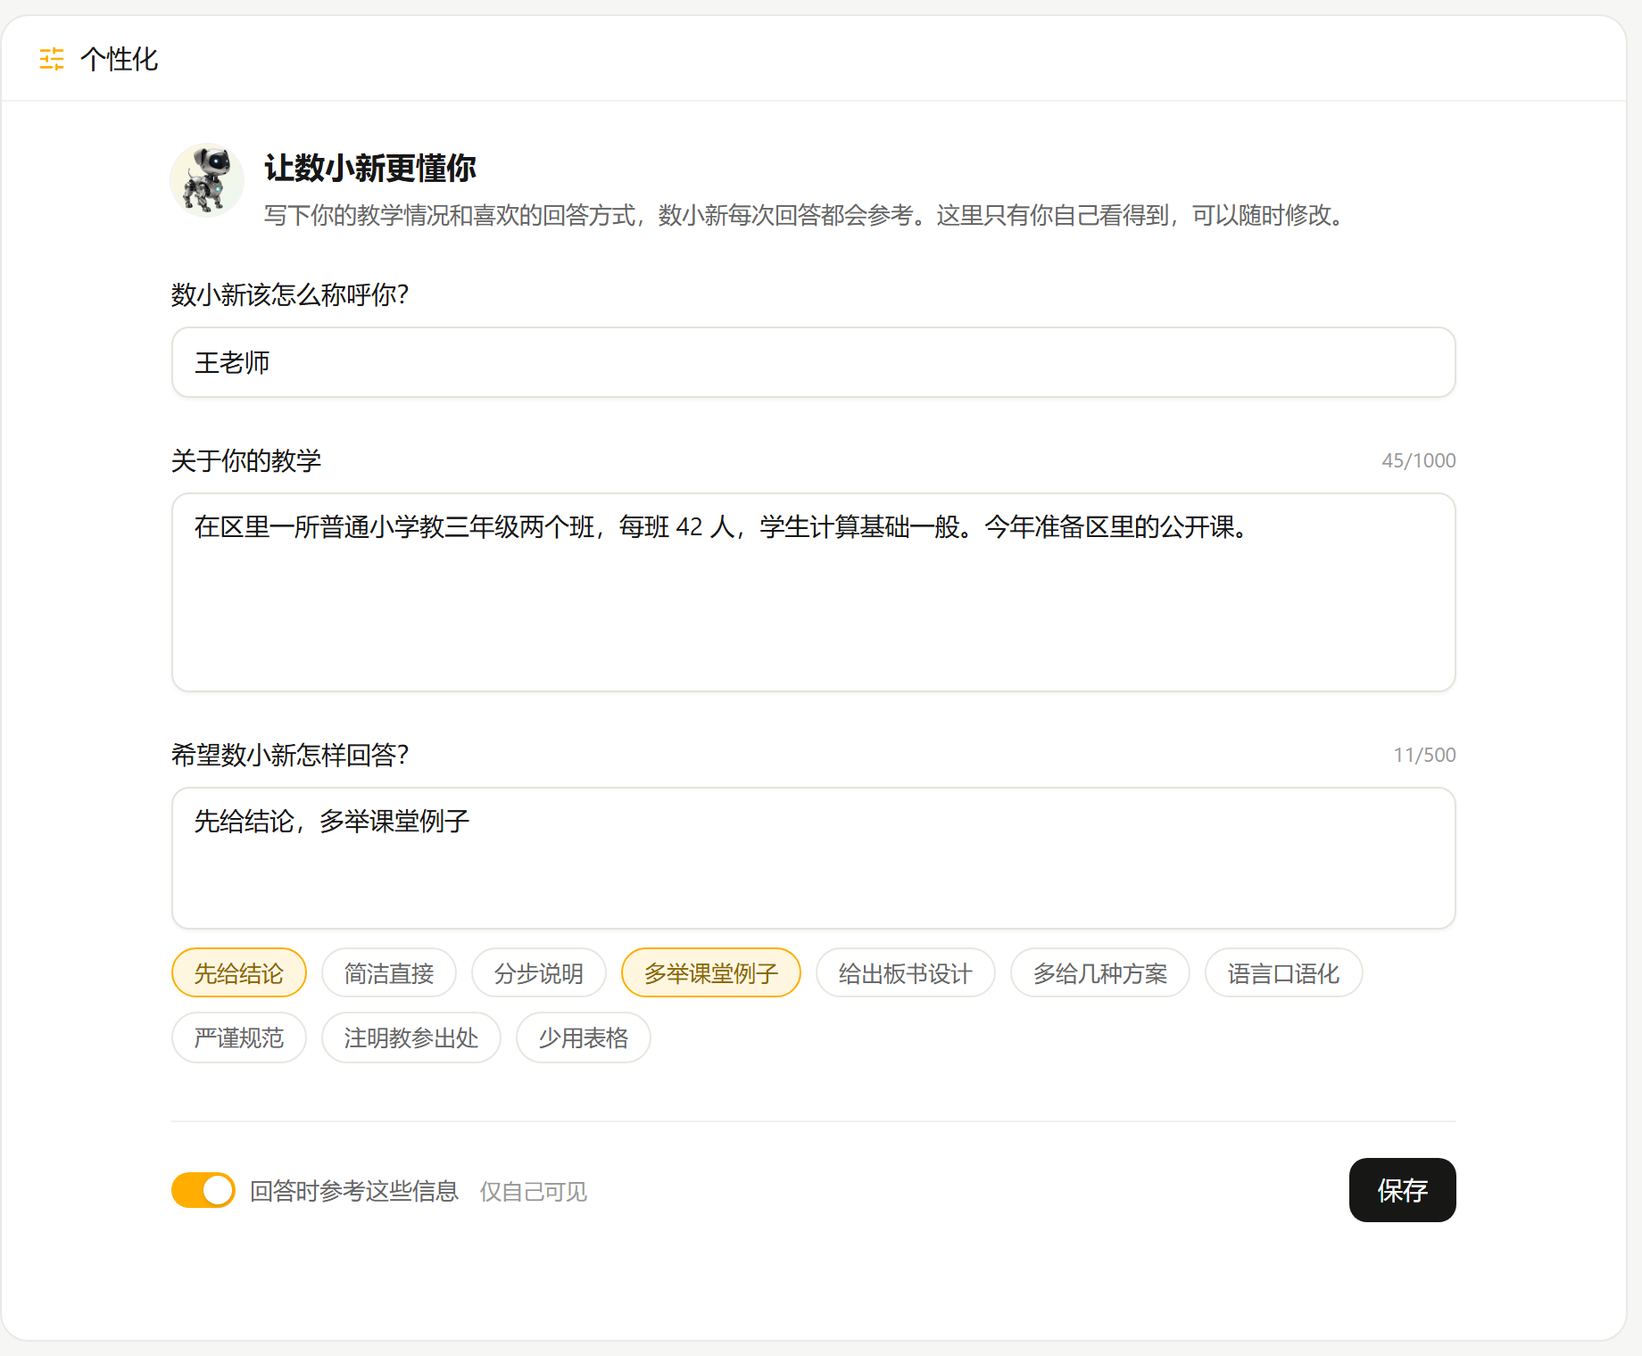The height and width of the screenshot is (1356, 1642).
Task: Select the 少用表格 tag
Action: point(584,1037)
